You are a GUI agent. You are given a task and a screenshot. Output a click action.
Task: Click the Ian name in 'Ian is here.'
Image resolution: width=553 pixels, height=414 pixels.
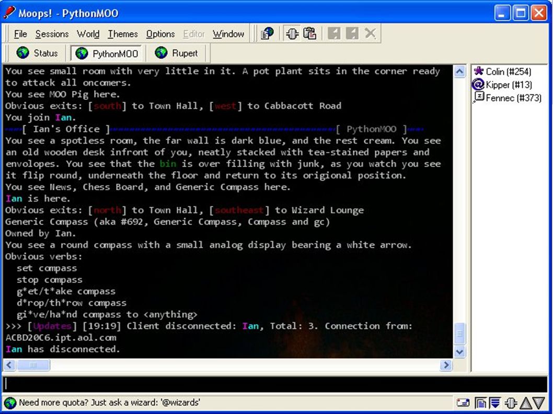pyautogui.click(x=14, y=198)
